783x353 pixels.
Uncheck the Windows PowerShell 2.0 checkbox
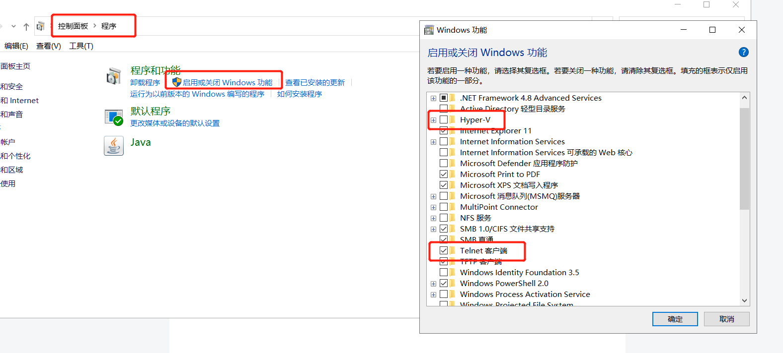coord(444,283)
